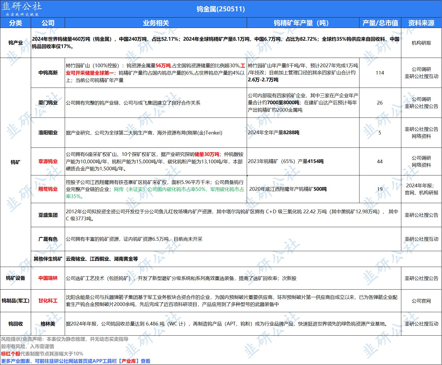Click the 钨矿 category cell
This screenshot has height=365, width=442.
pyautogui.click(x=16, y=162)
